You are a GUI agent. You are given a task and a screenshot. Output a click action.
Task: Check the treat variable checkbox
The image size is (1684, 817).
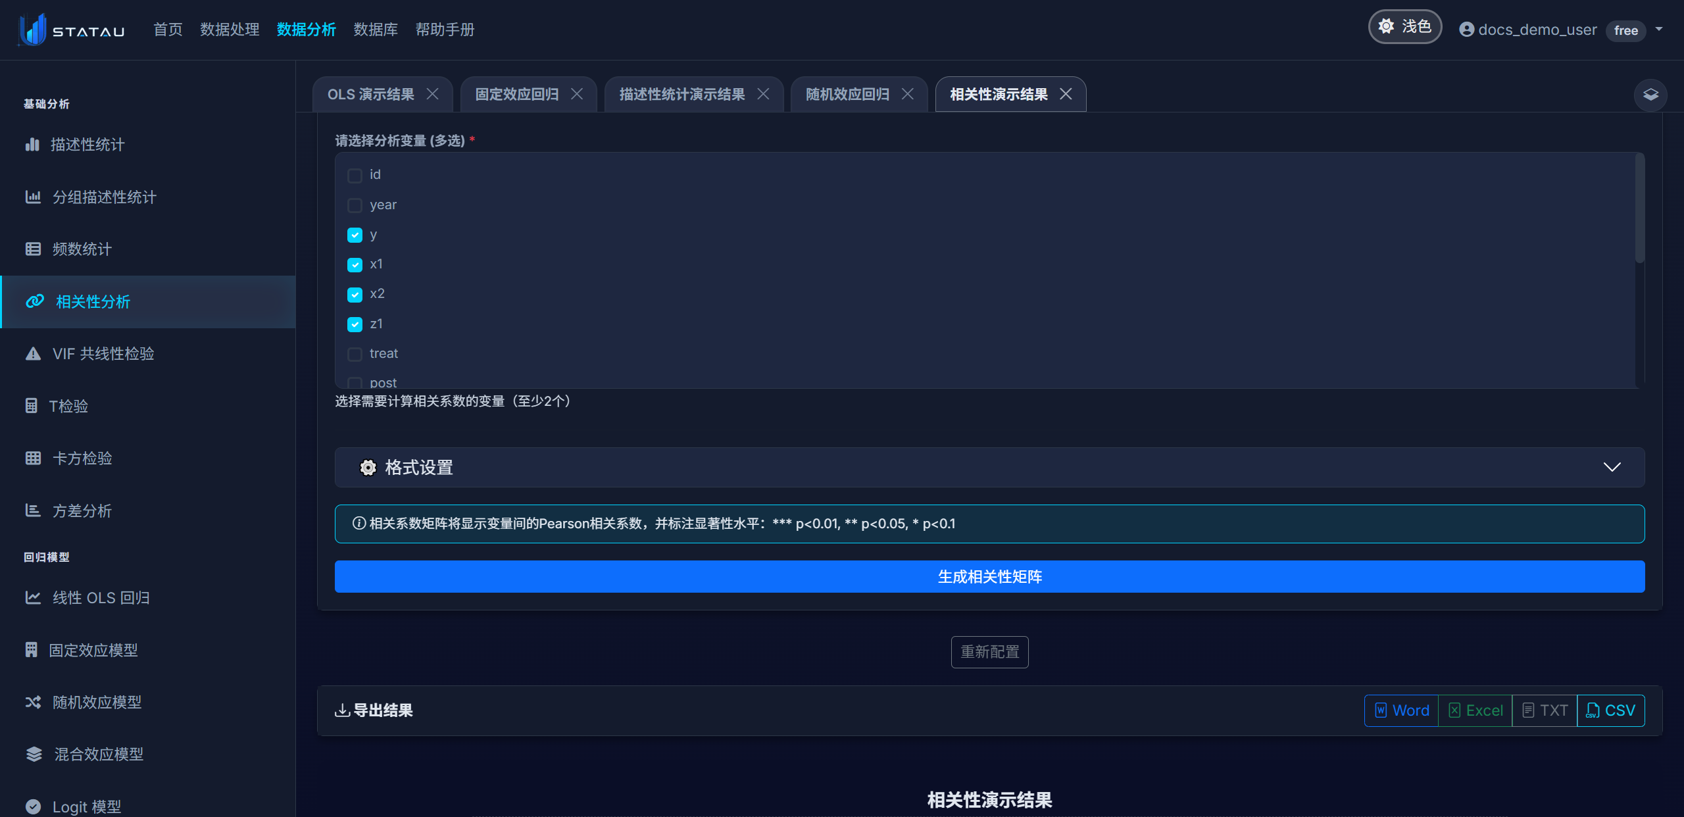point(355,354)
